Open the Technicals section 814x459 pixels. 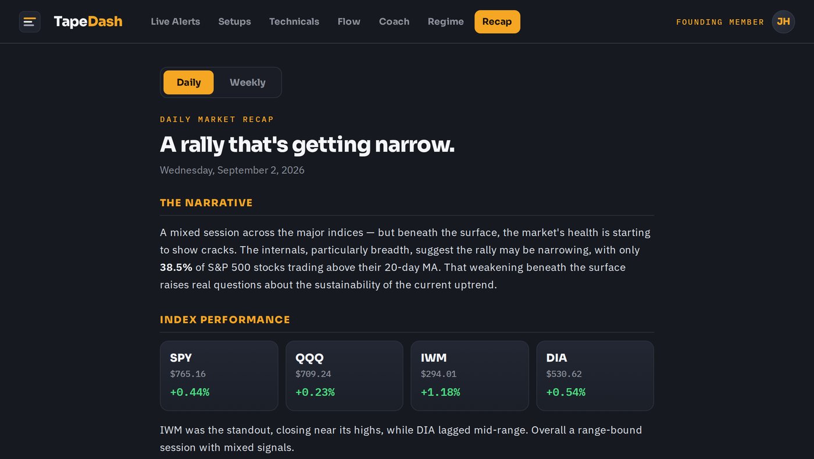(x=294, y=22)
